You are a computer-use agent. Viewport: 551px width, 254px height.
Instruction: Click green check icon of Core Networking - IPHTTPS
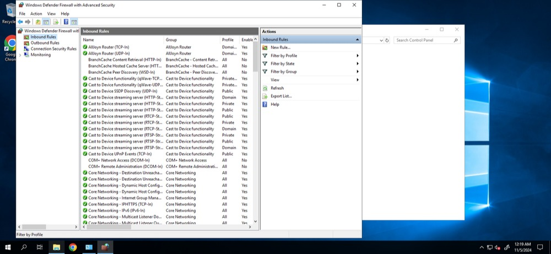click(85, 204)
